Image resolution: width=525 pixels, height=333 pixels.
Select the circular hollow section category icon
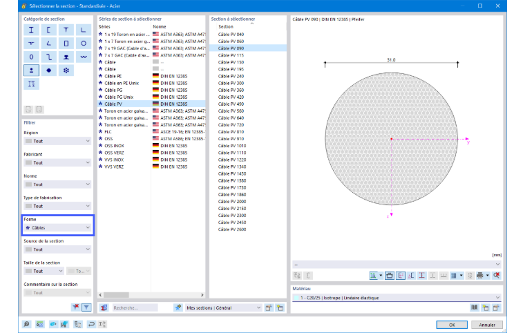pos(84,44)
